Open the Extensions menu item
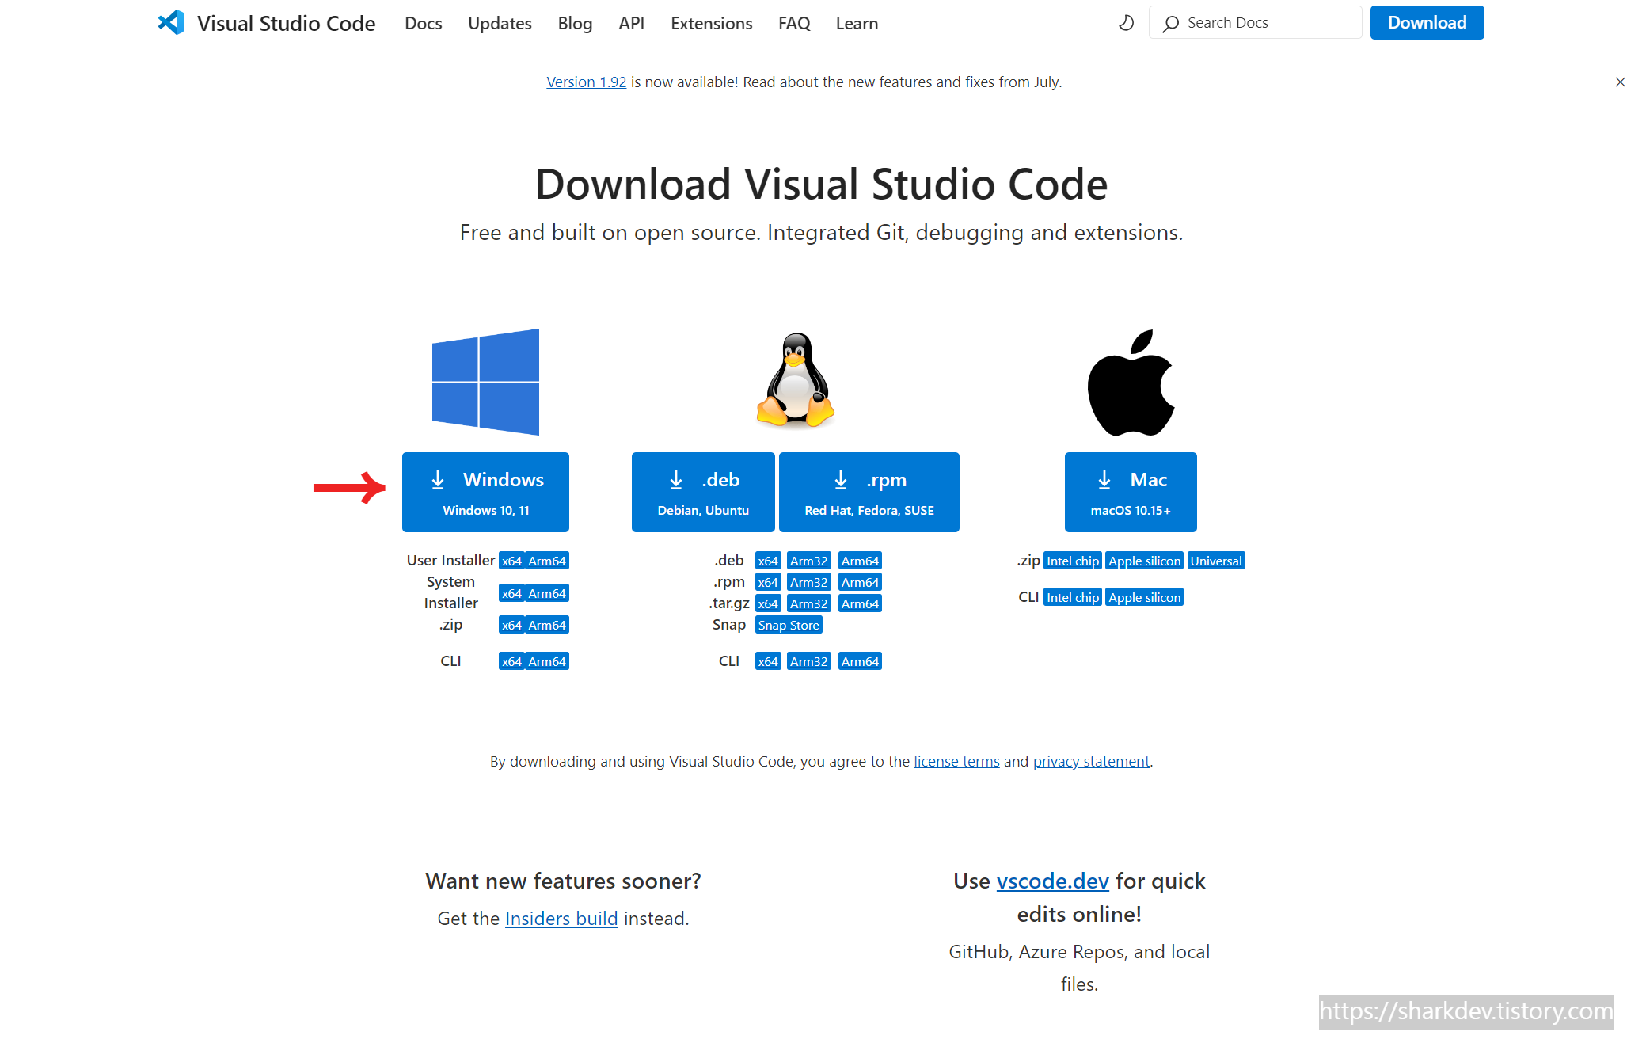 tap(711, 23)
